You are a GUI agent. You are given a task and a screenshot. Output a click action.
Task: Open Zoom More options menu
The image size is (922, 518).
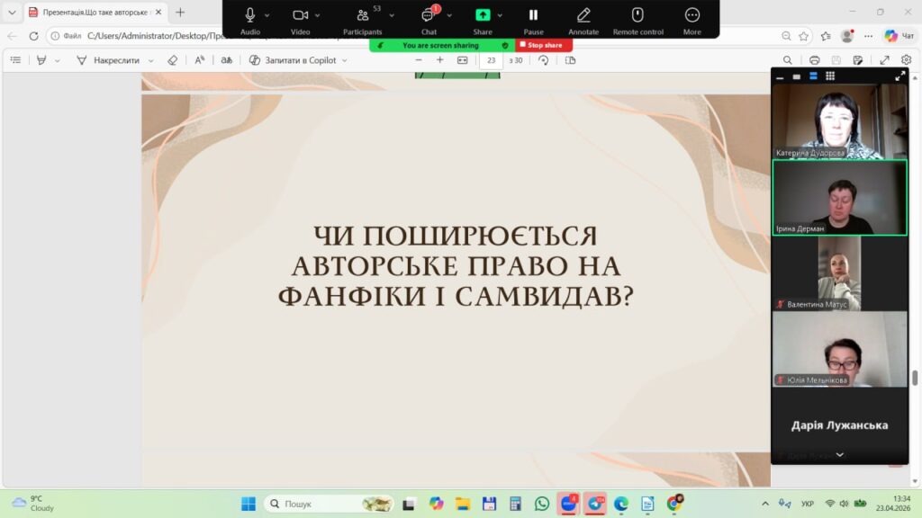[691, 15]
